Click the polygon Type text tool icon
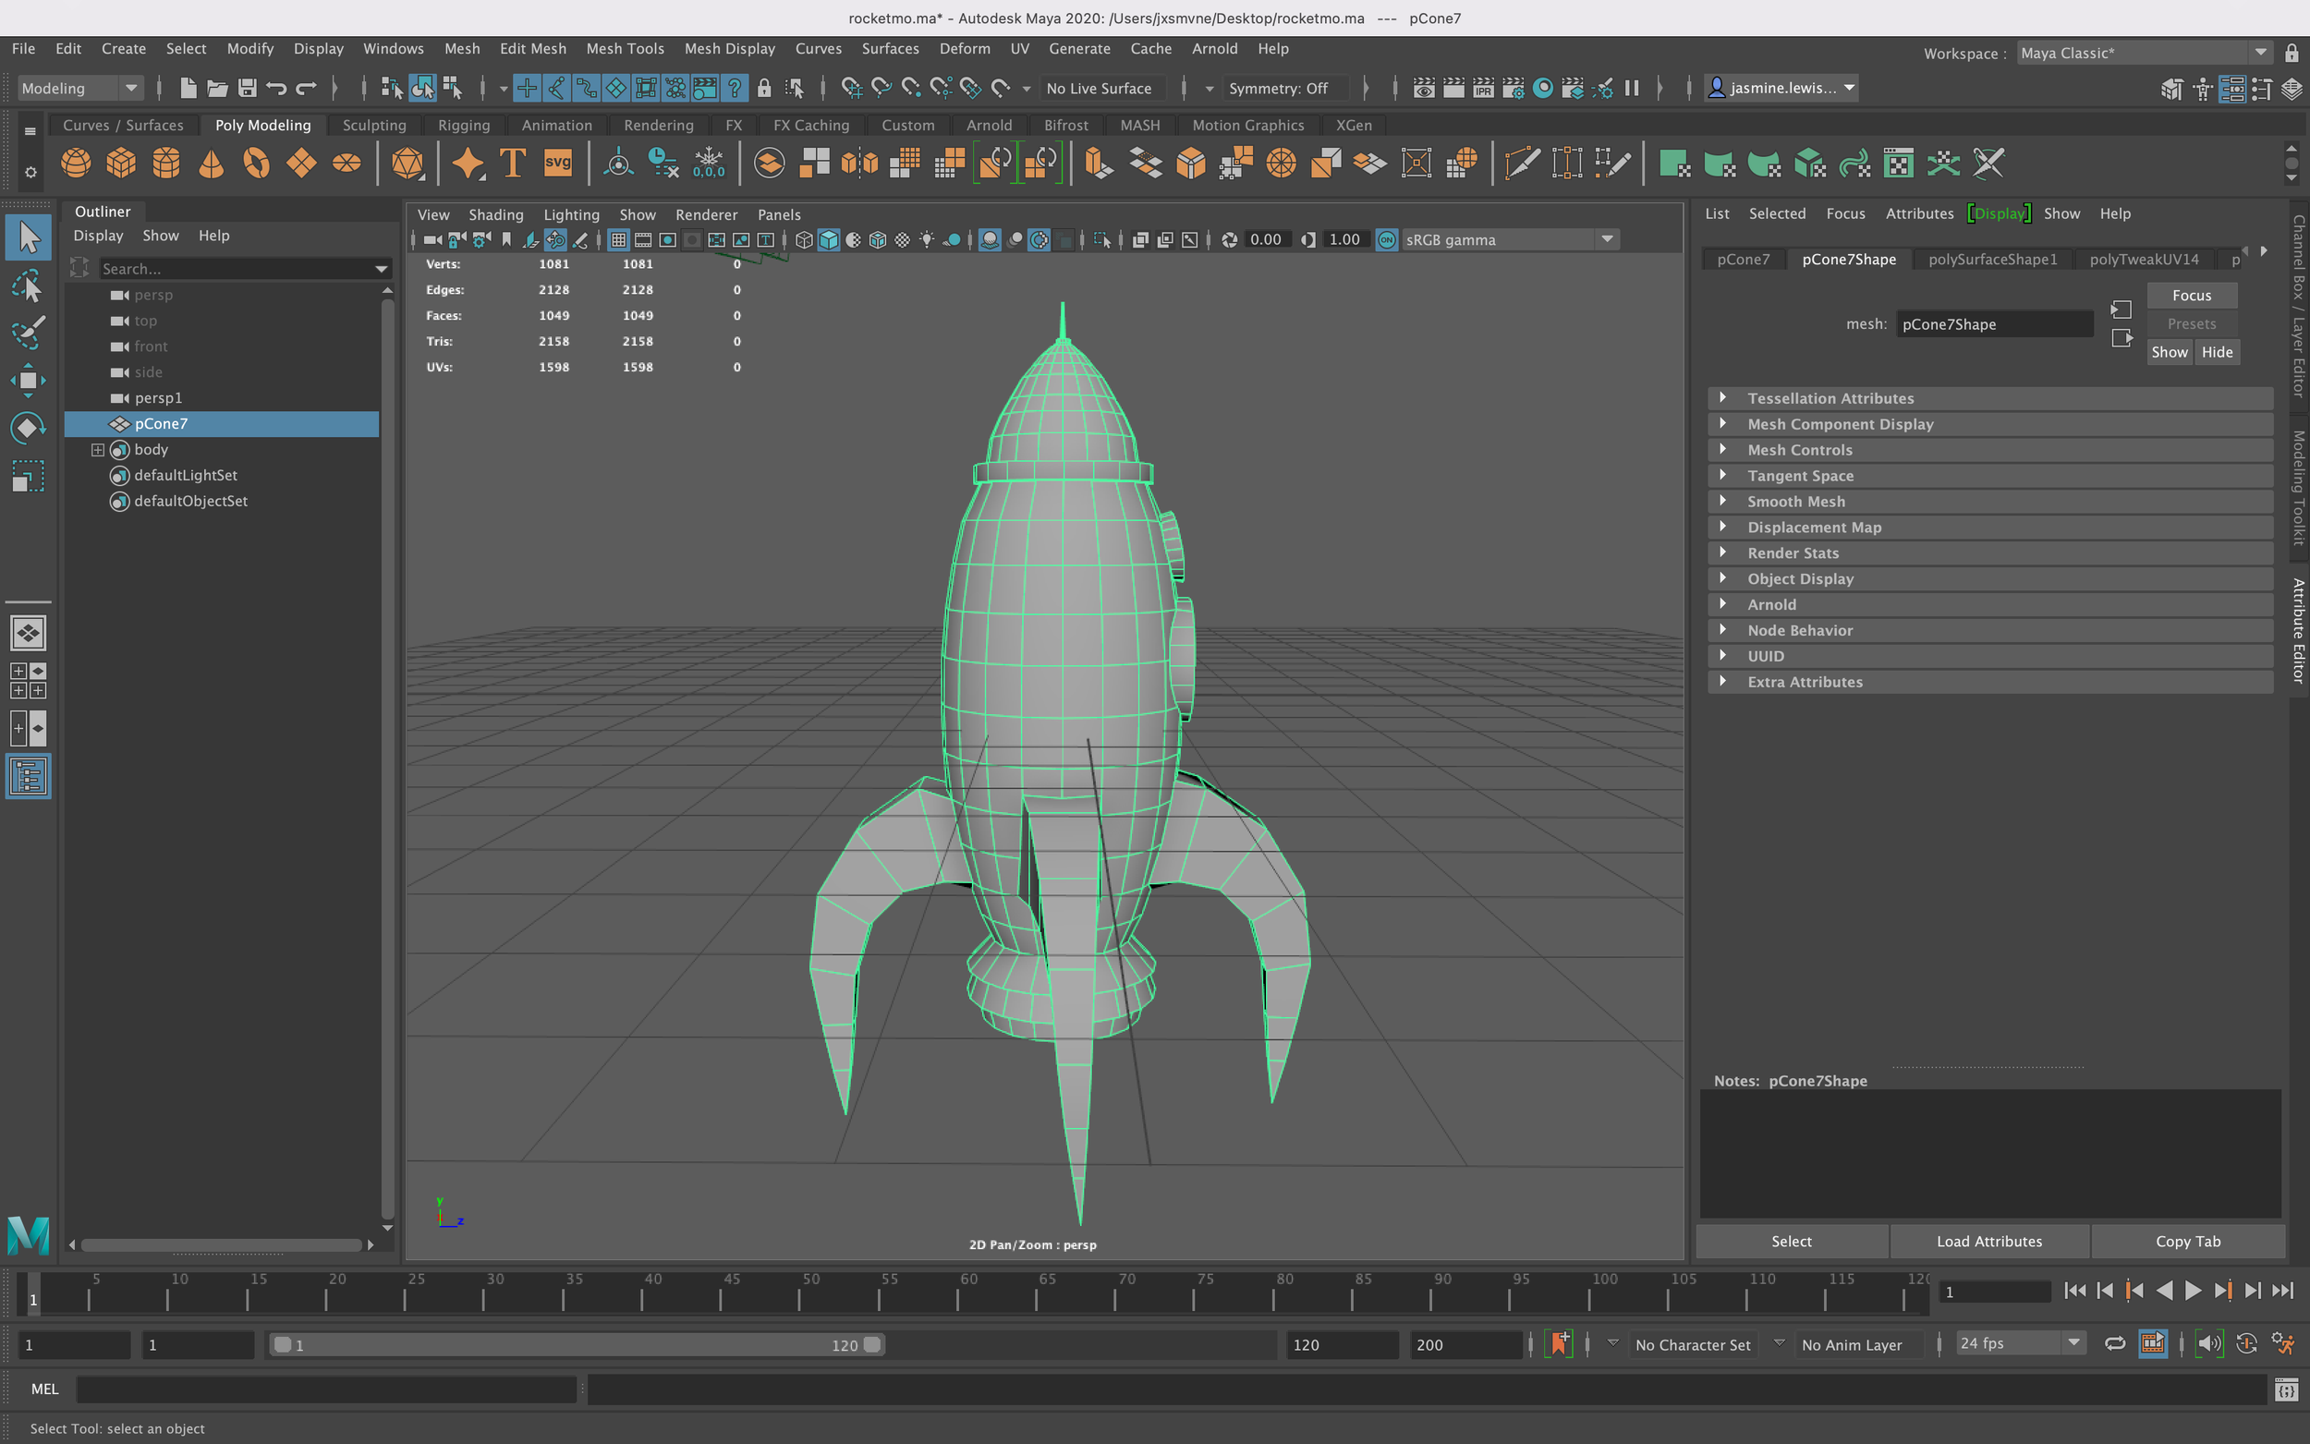This screenshot has width=2310, height=1444. (513, 164)
